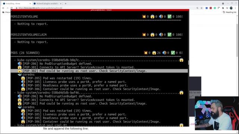
Task: Reload the page with the refresh icon
Action: (12, 8)
